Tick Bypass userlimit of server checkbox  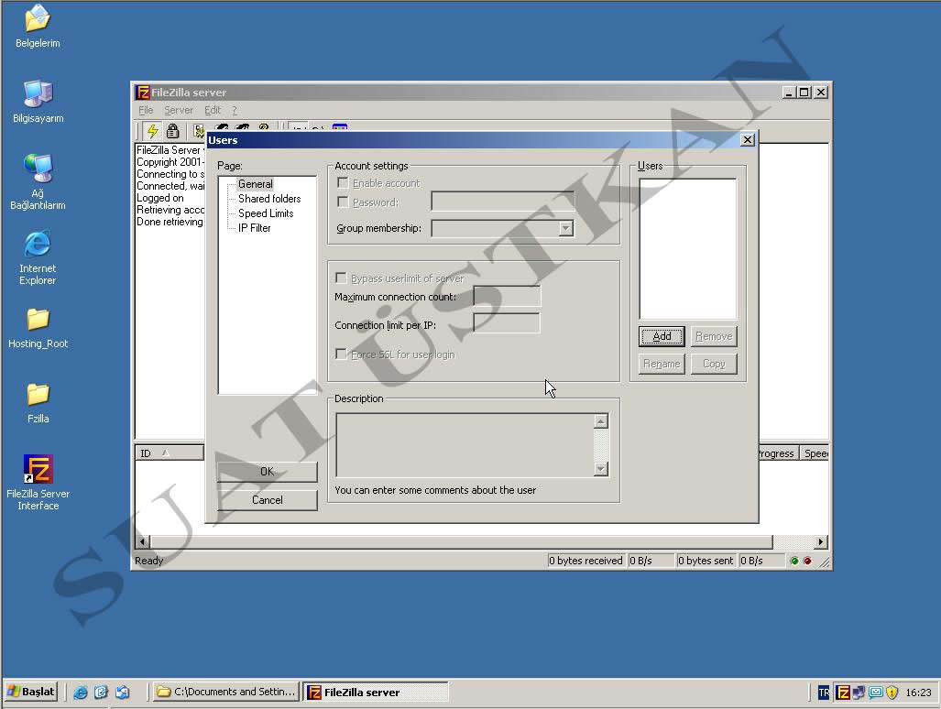click(x=341, y=278)
